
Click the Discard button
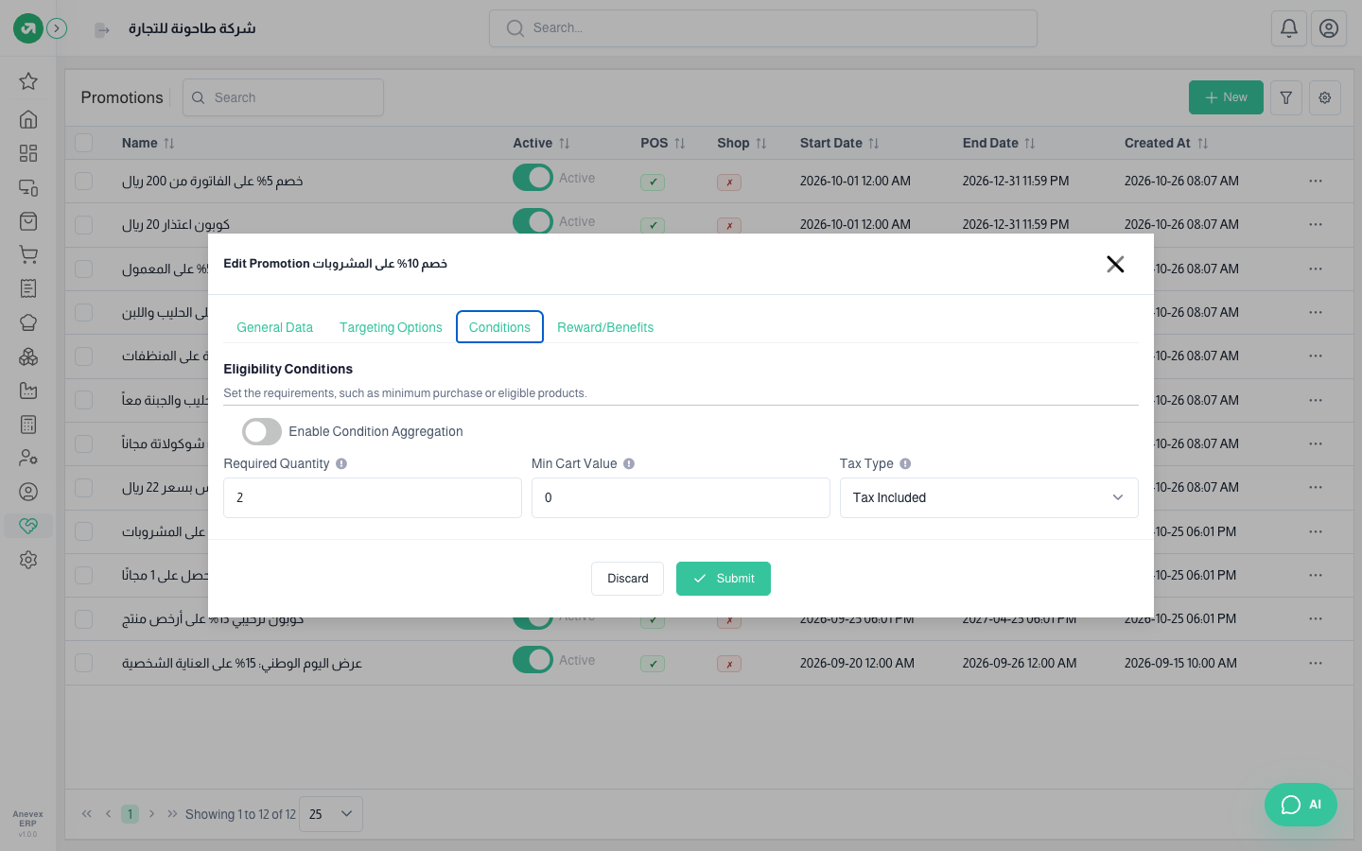click(x=627, y=579)
